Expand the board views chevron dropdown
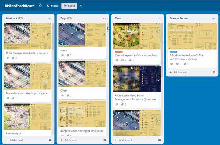The width and height of the screenshot is (220, 145). [81, 6]
